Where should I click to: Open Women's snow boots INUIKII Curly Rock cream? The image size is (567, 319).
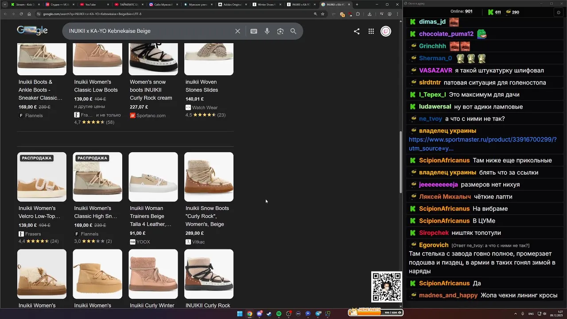(x=151, y=90)
